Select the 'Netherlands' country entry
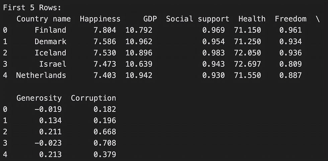Viewport: 328px width, 161px height. [41, 75]
